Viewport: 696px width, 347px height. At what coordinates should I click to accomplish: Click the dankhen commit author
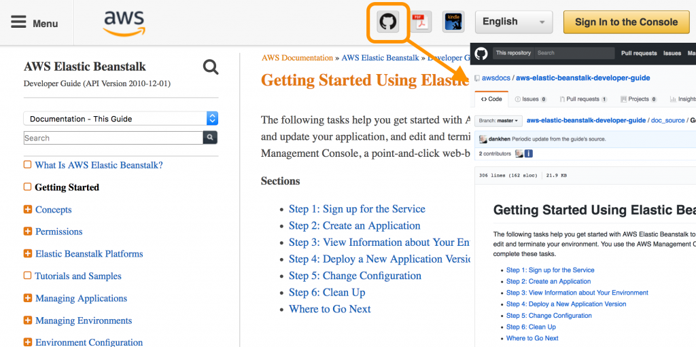click(500, 139)
